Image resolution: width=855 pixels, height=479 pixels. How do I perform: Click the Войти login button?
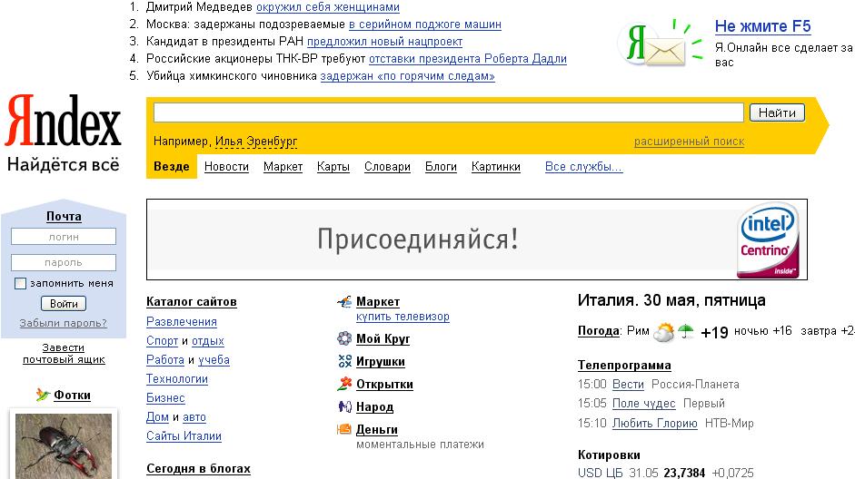[x=64, y=304]
